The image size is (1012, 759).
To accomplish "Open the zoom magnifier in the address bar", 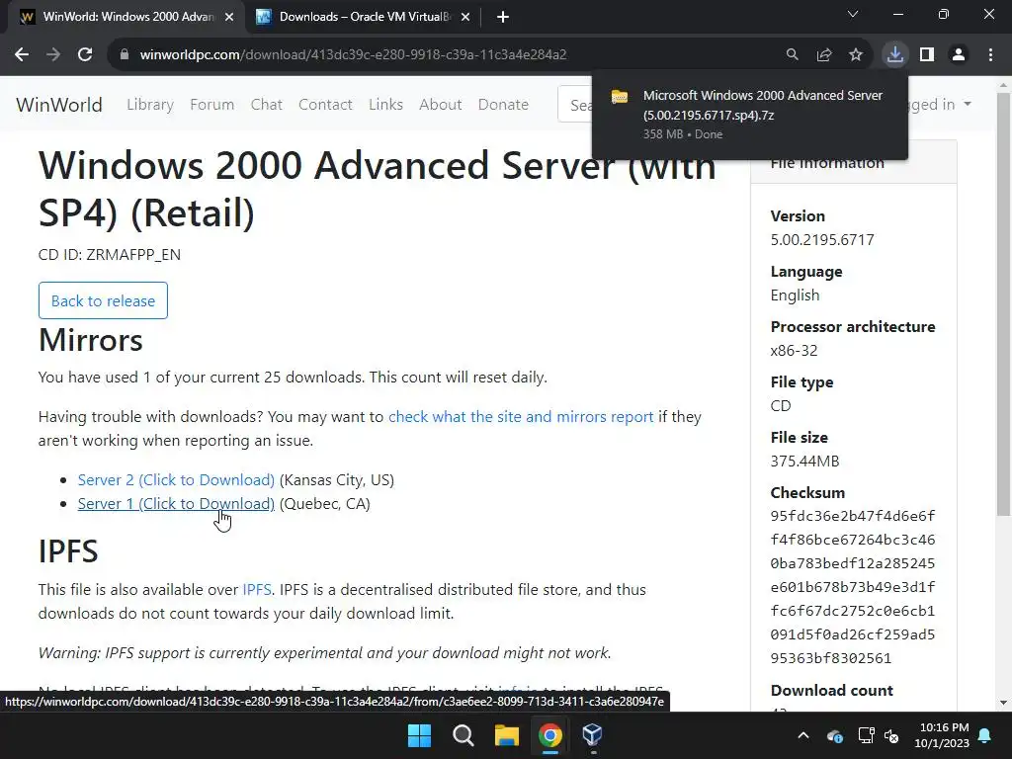I will 792,55.
